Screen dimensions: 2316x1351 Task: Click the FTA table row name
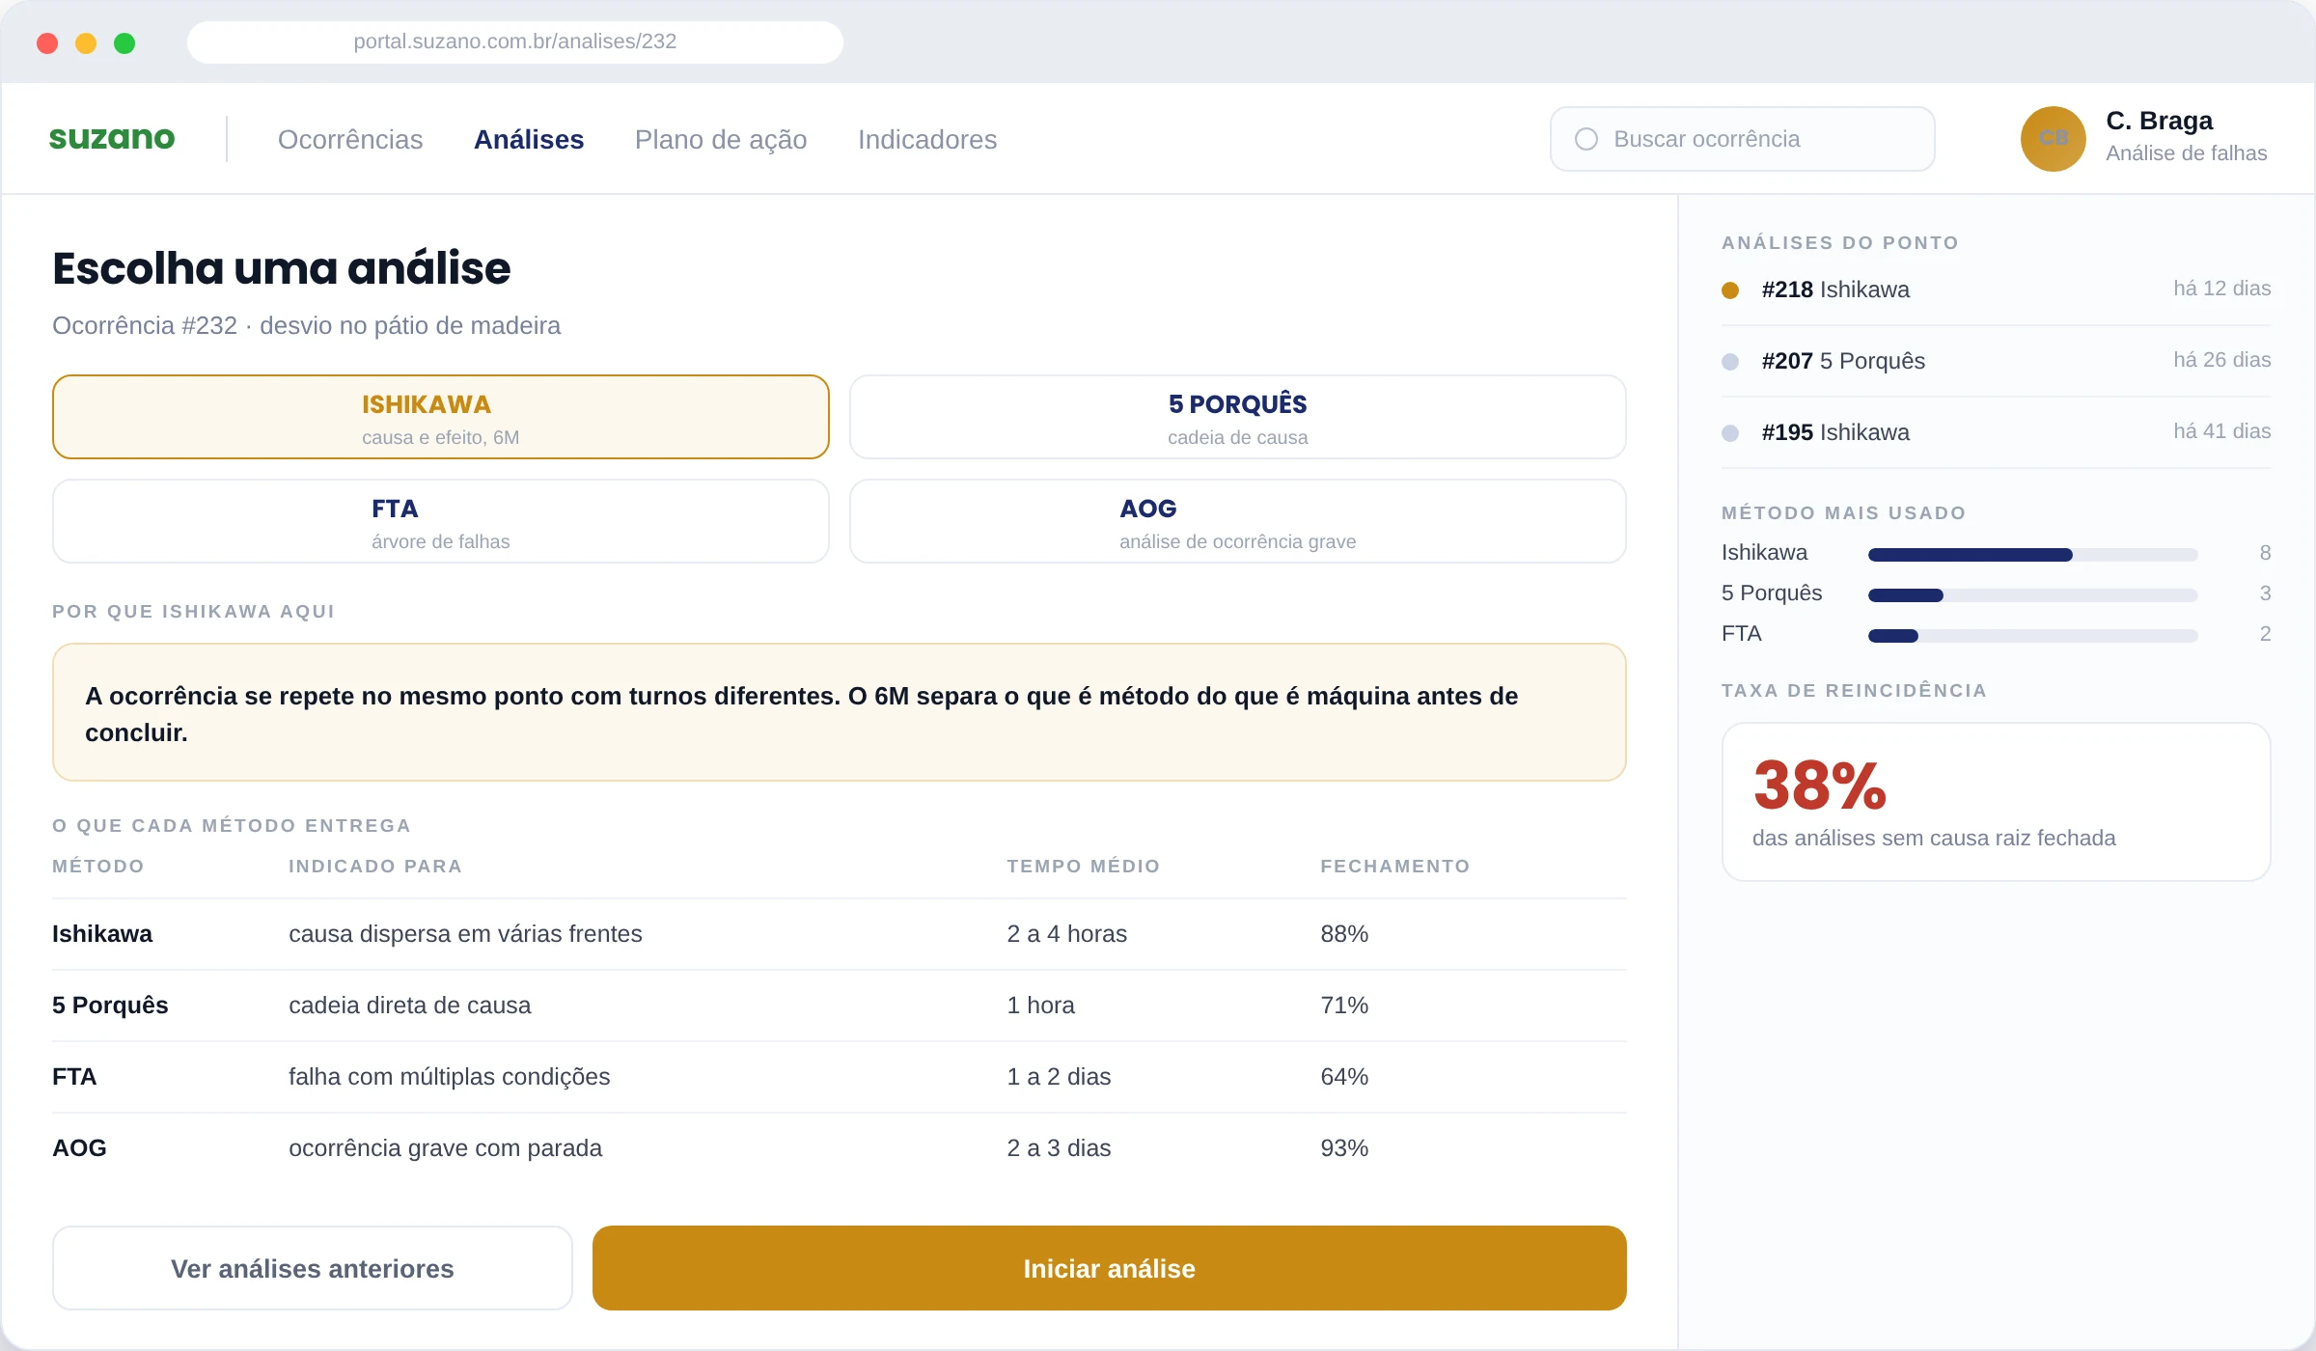point(74,1077)
